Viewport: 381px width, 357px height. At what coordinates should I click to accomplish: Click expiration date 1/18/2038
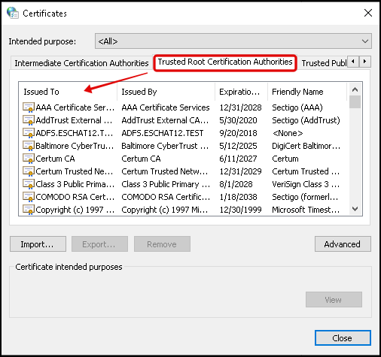(238, 197)
